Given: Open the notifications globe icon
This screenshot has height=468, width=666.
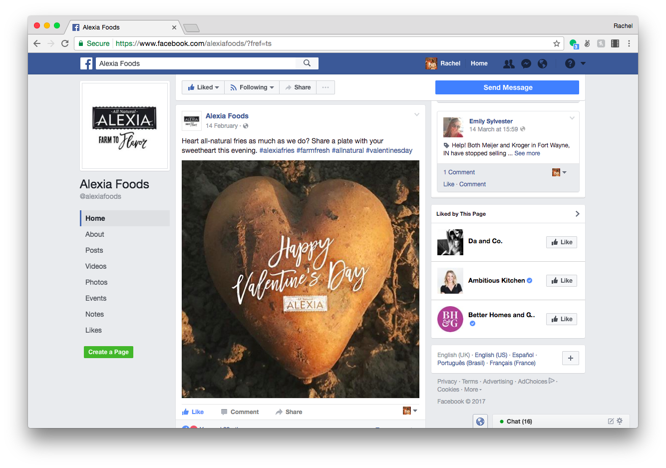Looking at the screenshot, I should pos(542,63).
